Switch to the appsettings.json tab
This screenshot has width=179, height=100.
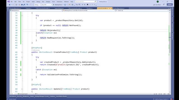59,8
